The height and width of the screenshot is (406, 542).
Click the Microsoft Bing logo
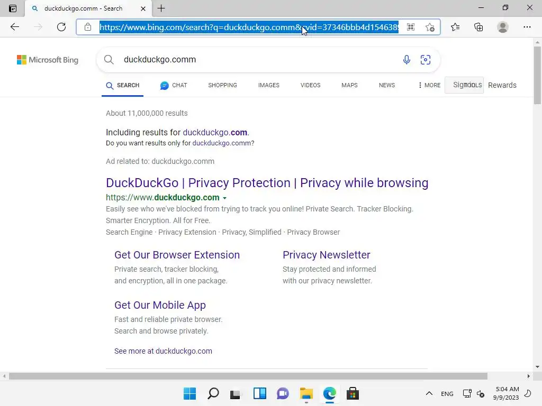pos(48,60)
